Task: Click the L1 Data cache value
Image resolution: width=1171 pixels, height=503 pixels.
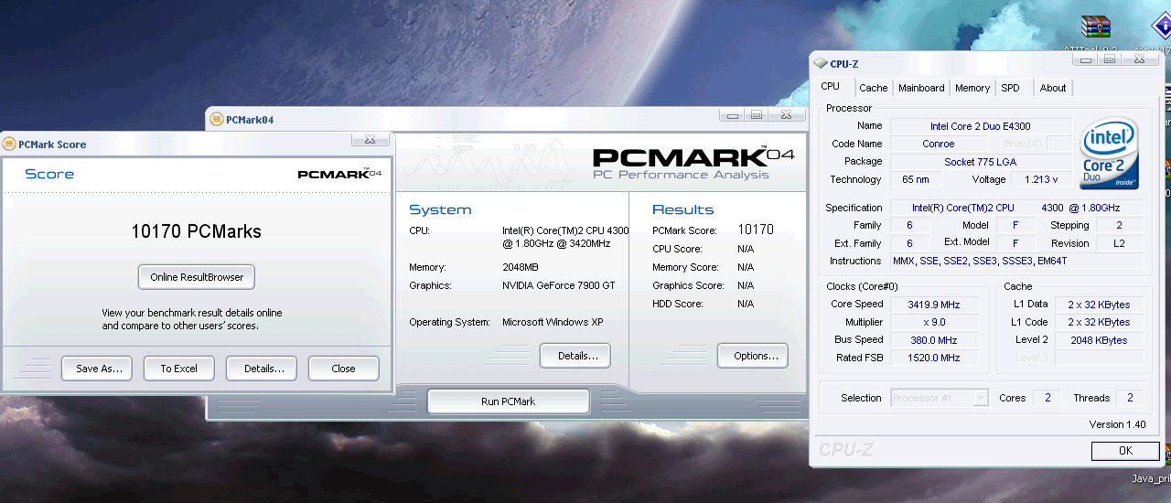Action: click(1099, 305)
